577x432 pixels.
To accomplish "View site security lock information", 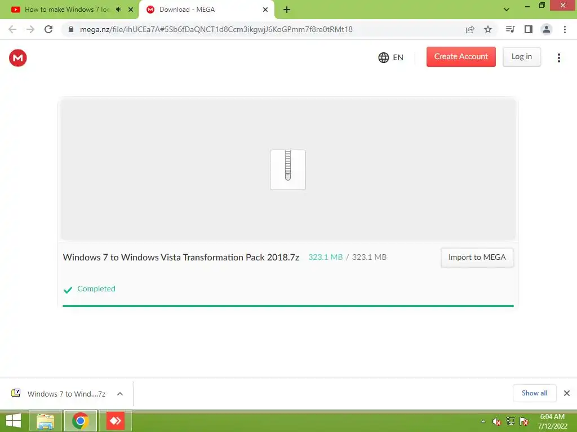I will tap(71, 29).
